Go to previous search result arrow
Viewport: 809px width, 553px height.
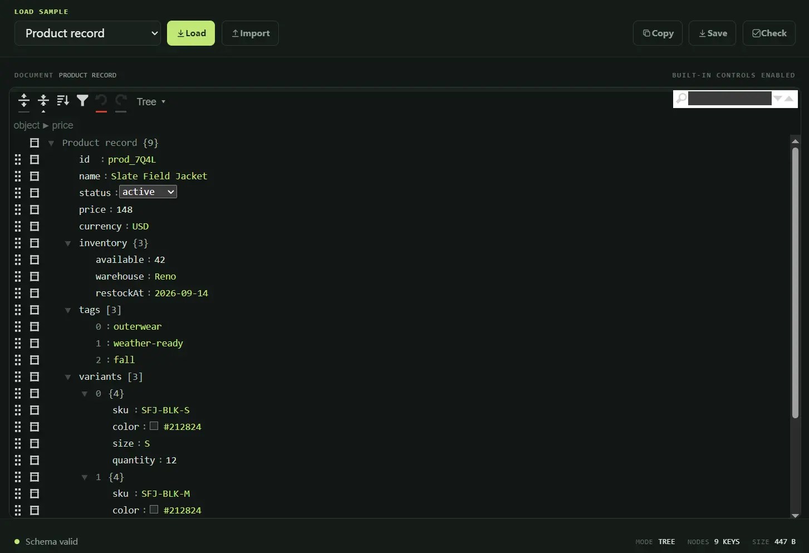(x=789, y=99)
